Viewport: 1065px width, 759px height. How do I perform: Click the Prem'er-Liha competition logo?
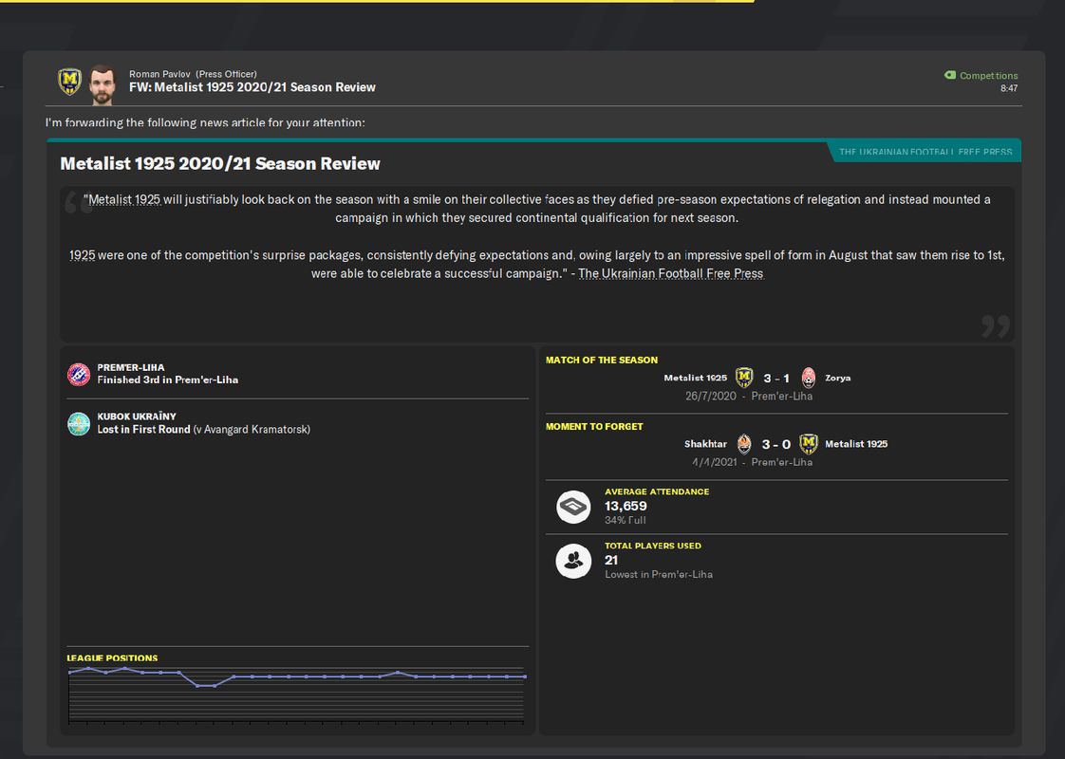(79, 374)
